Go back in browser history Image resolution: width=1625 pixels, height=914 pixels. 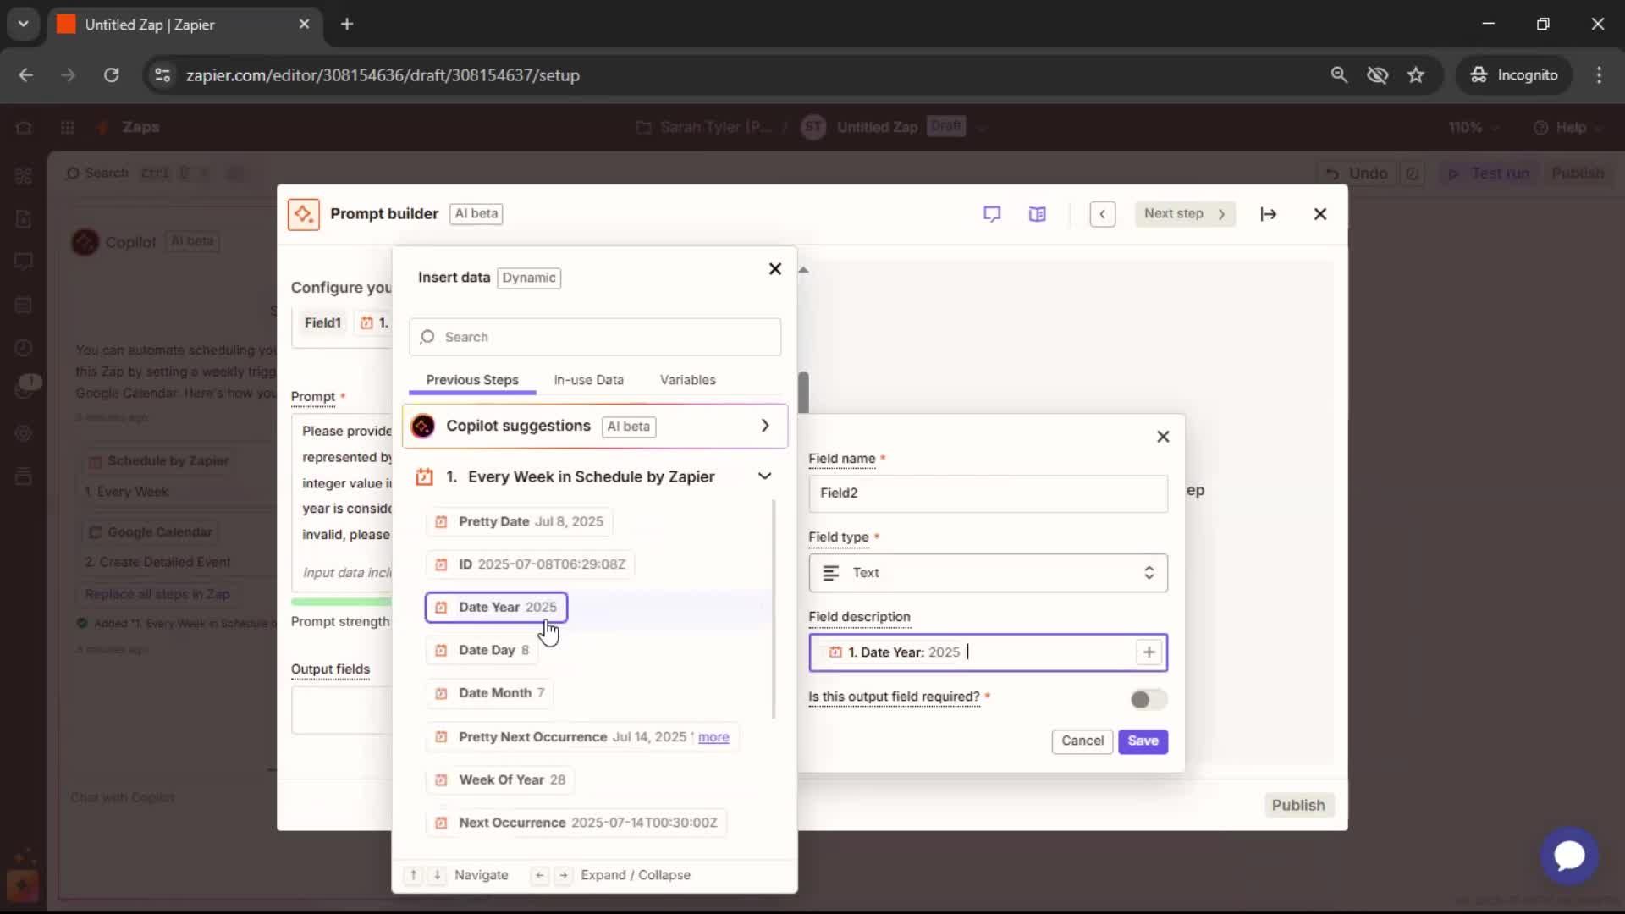(x=26, y=75)
